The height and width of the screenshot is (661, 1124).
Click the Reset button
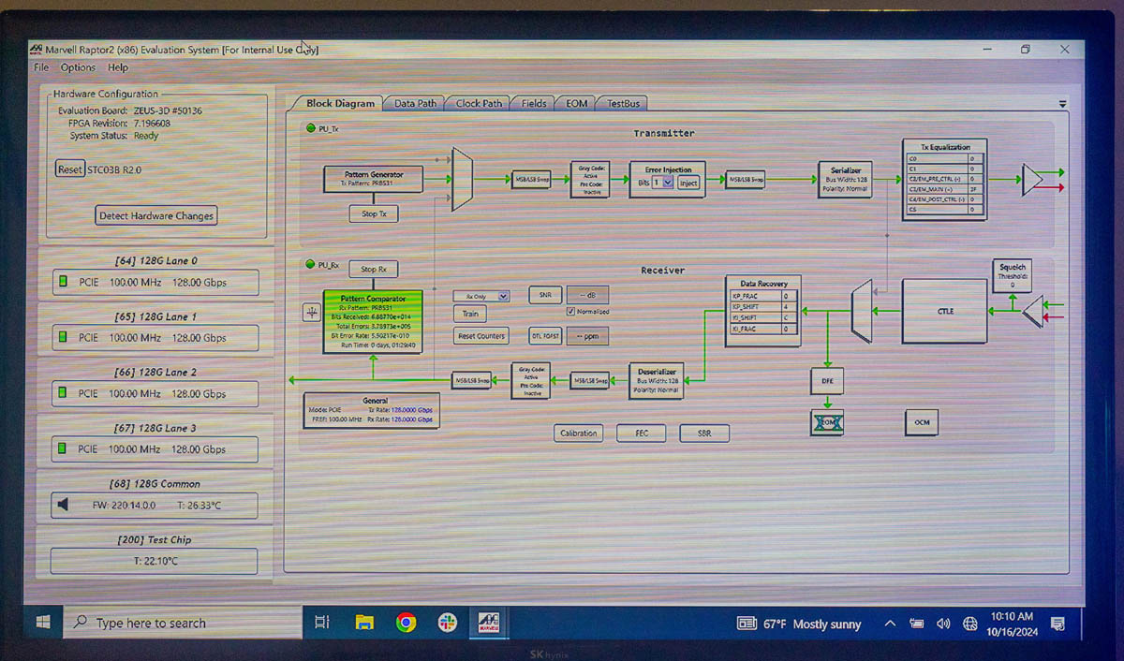tap(70, 169)
